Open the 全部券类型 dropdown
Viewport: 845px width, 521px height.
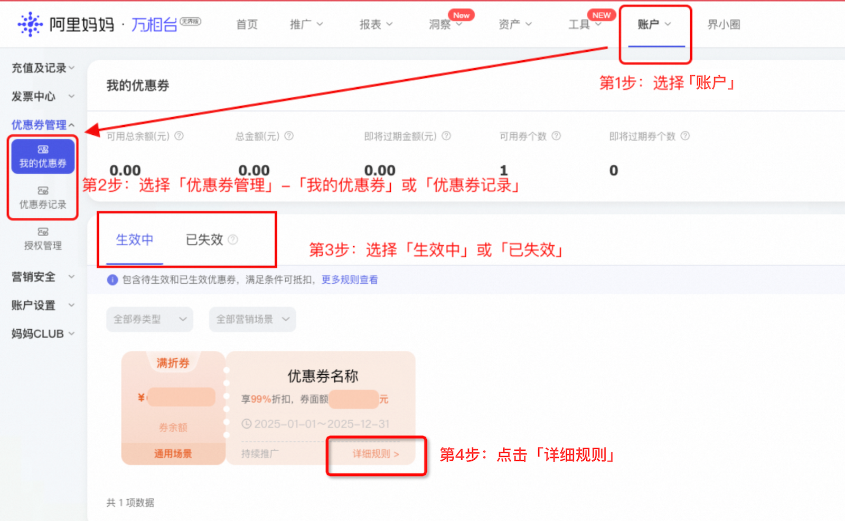[150, 319]
